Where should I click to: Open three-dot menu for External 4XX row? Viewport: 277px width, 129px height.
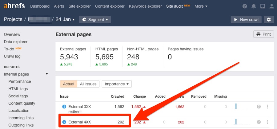(267, 122)
